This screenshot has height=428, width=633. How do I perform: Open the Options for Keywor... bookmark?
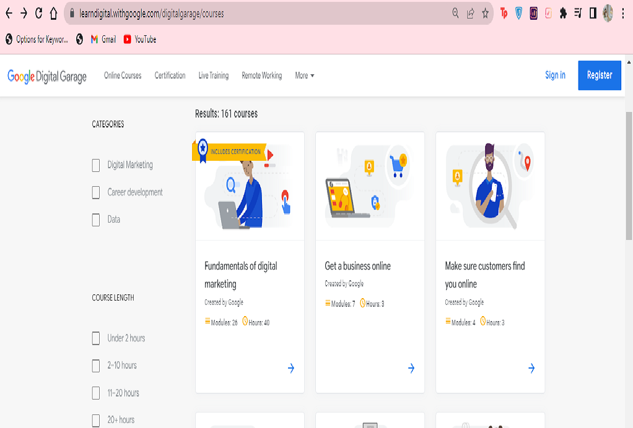(x=37, y=39)
